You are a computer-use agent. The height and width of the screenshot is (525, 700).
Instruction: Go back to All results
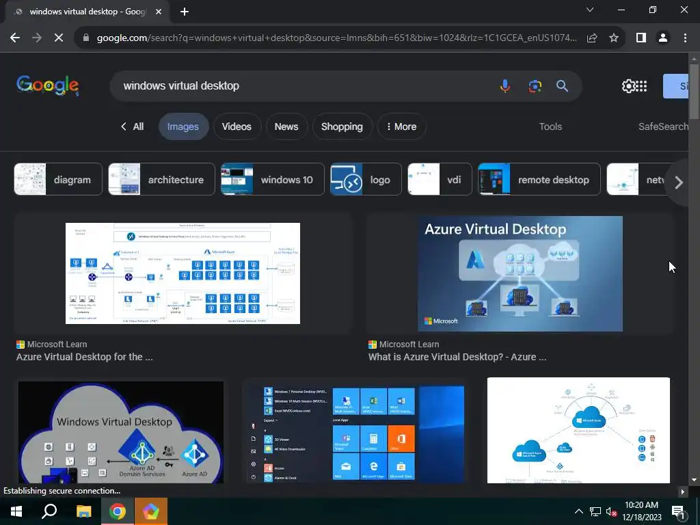coord(132,126)
